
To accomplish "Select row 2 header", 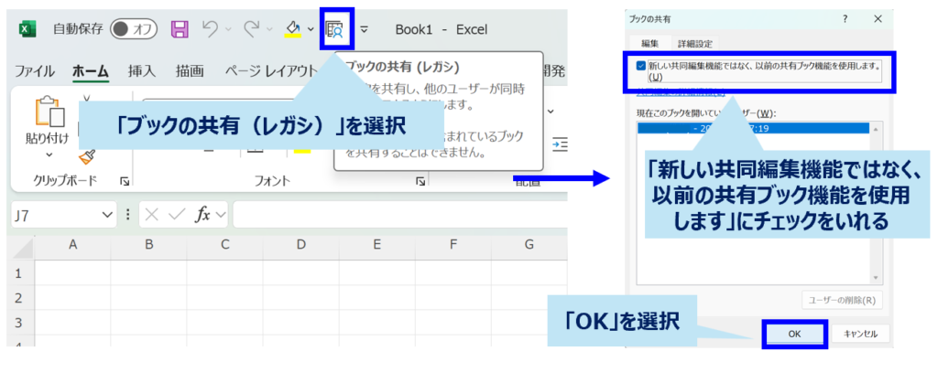I will pyautogui.click(x=18, y=298).
